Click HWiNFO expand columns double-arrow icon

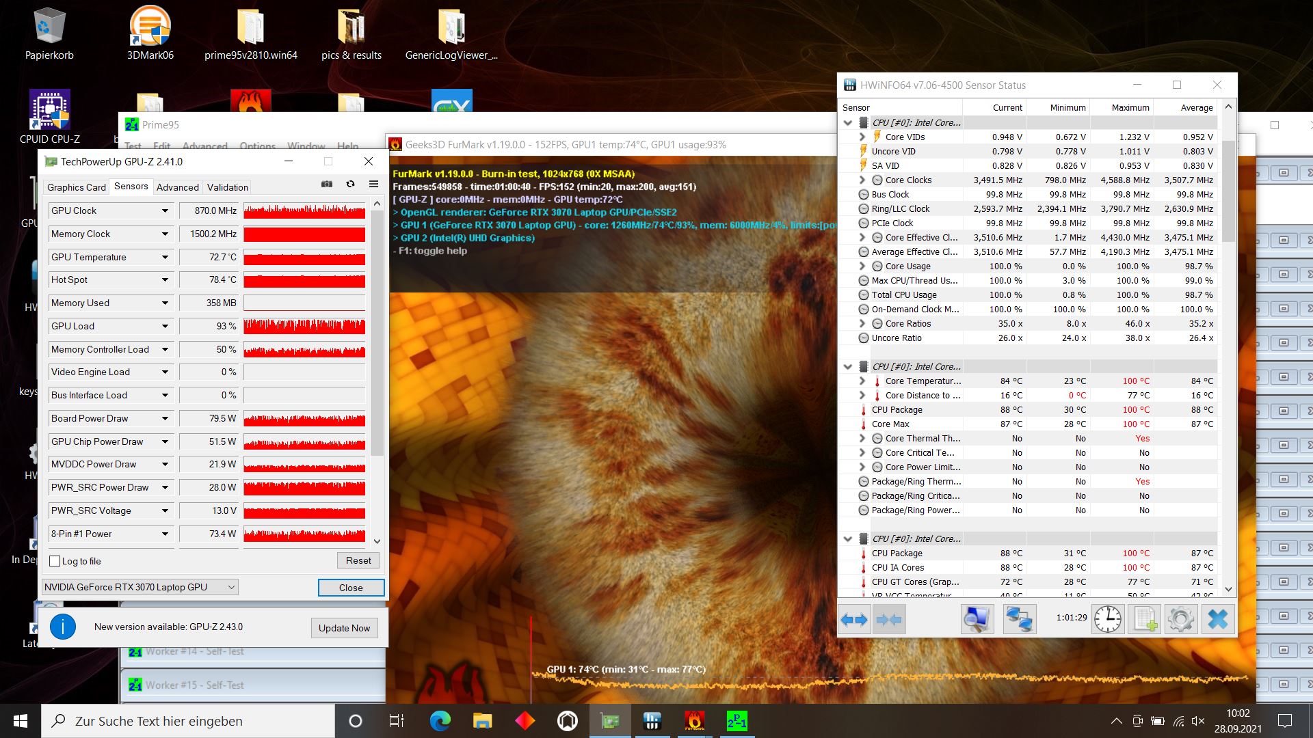point(854,619)
